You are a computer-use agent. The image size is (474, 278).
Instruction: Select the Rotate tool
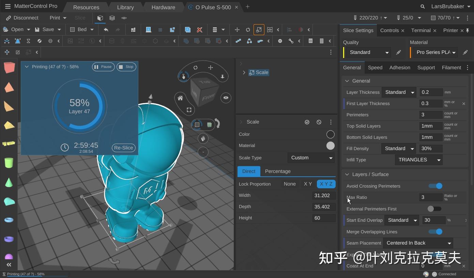pyautogui.click(x=248, y=30)
